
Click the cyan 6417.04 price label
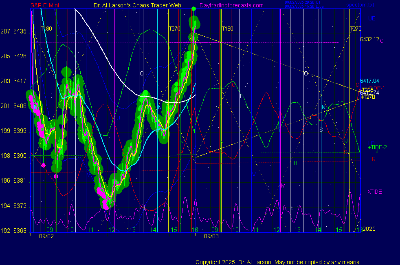click(x=369, y=81)
